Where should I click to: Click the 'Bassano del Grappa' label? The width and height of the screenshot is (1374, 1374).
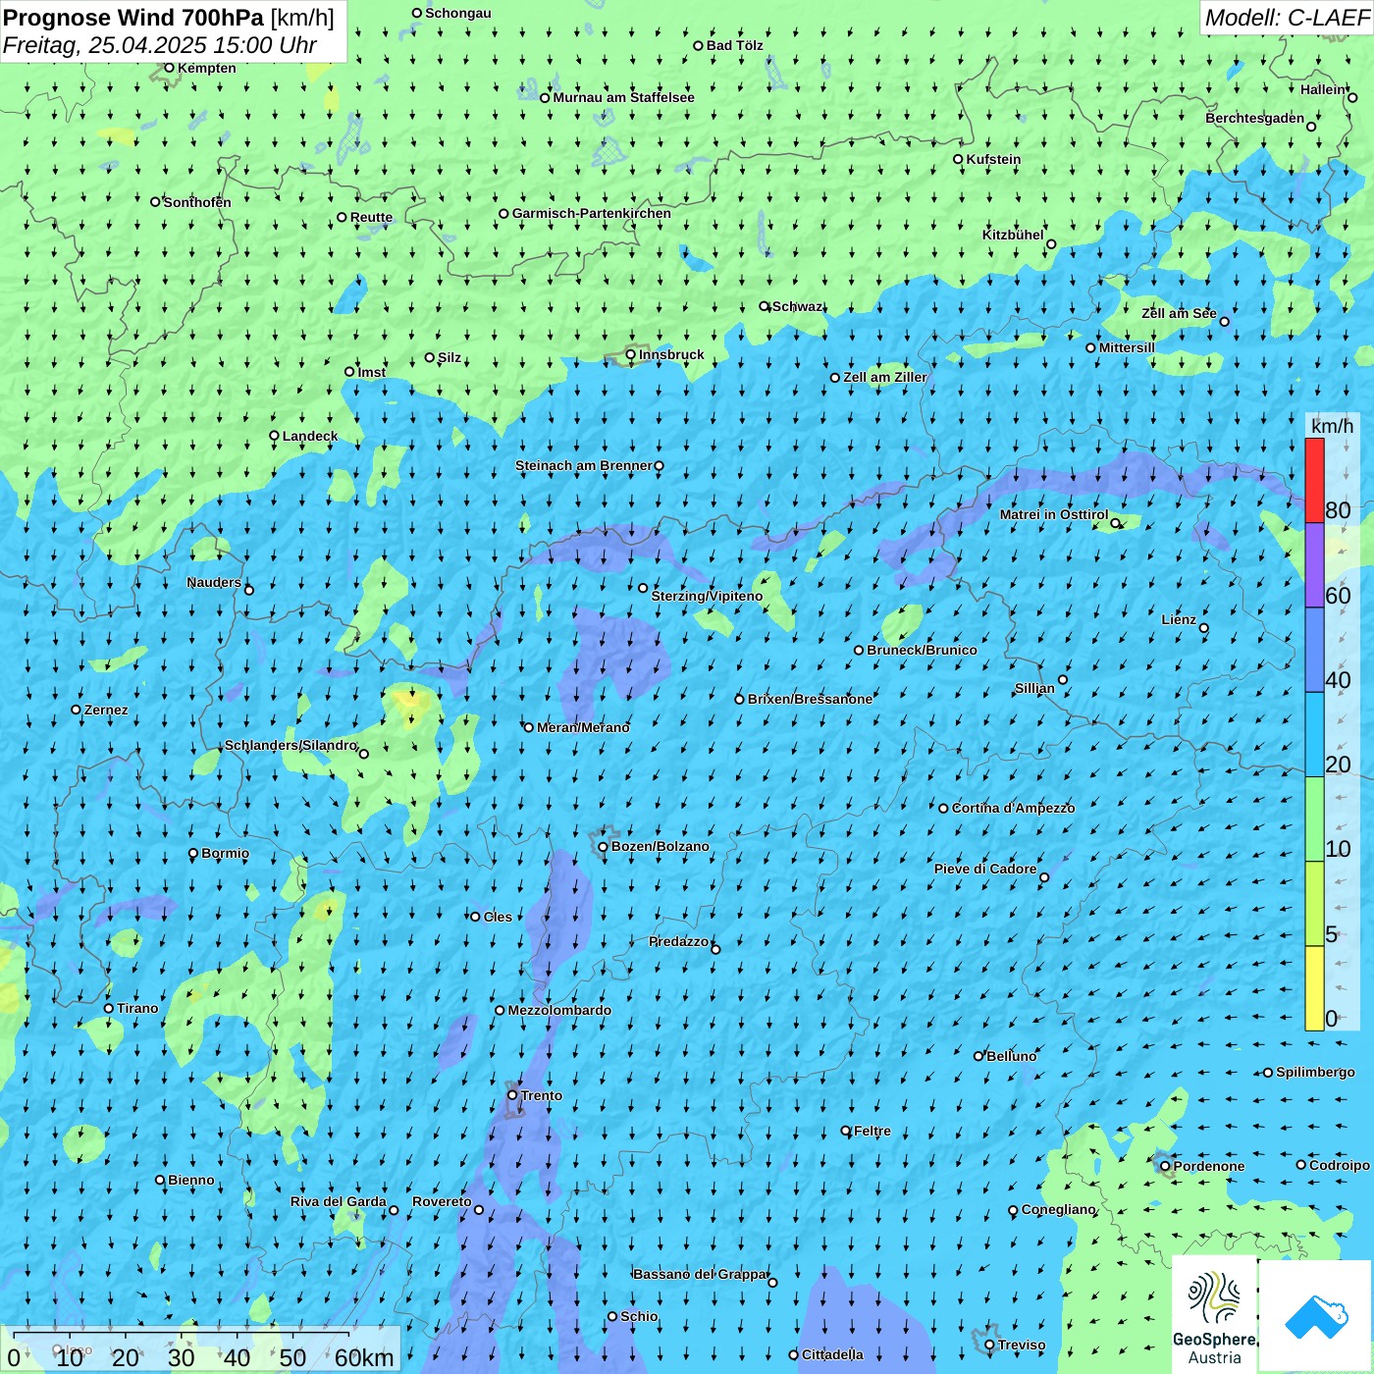click(700, 1274)
